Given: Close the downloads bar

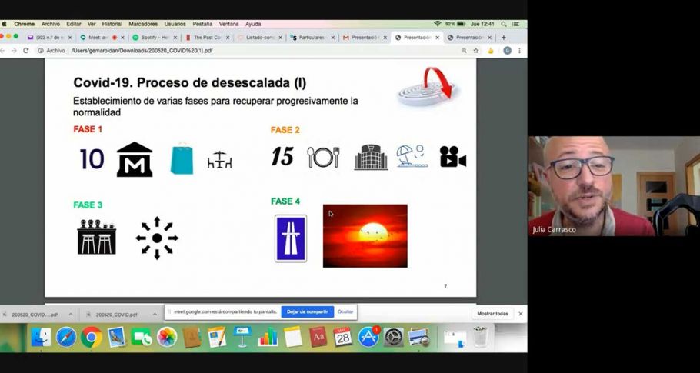Looking at the screenshot, I should pyautogui.click(x=521, y=314).
